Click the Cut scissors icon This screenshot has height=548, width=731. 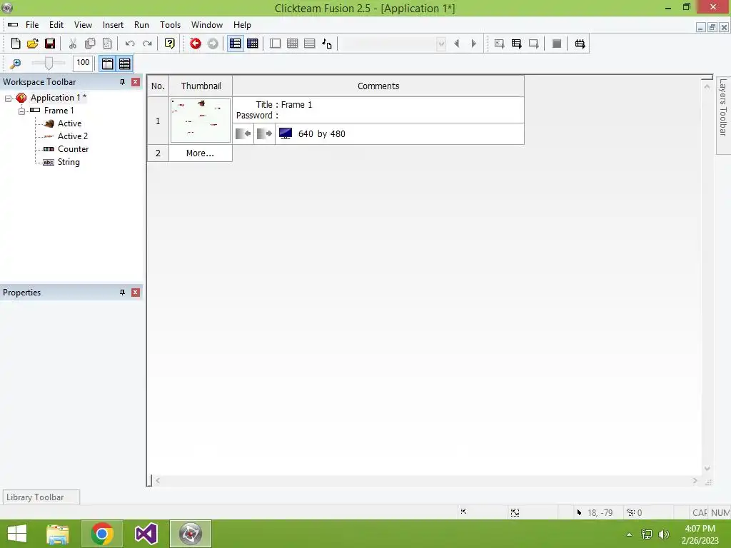(72, 44)
